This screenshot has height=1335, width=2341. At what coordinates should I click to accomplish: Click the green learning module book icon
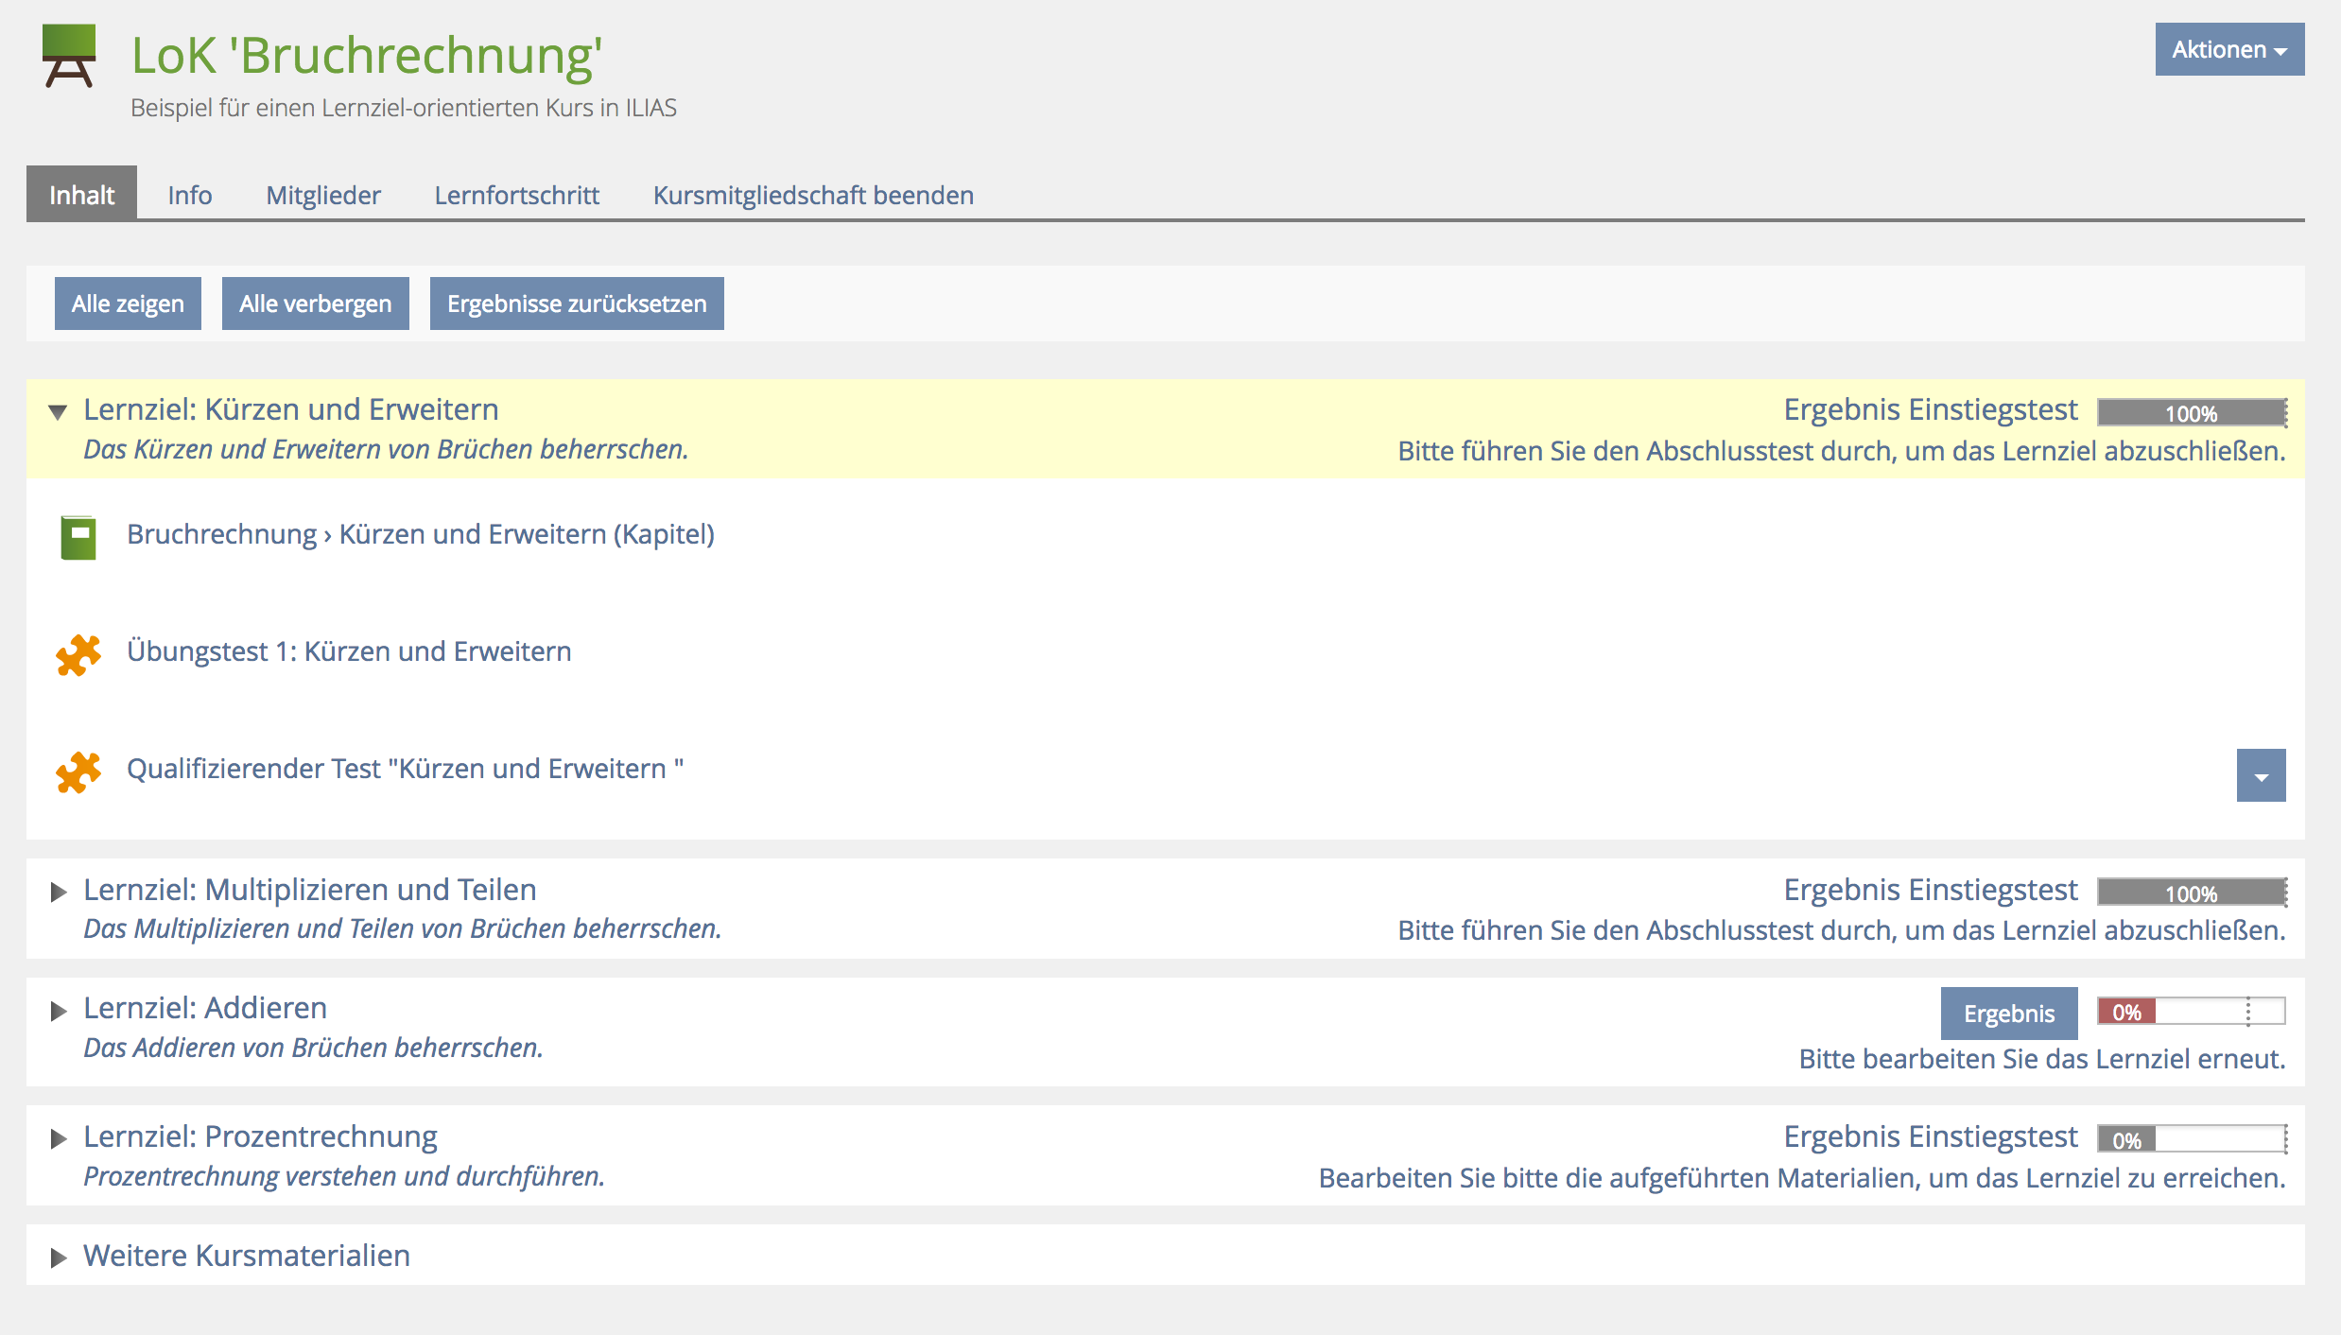[x=78, y=537]
